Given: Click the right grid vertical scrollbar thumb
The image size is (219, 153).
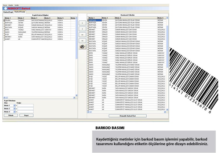Looking at the screenshot, I should point(167,47).
